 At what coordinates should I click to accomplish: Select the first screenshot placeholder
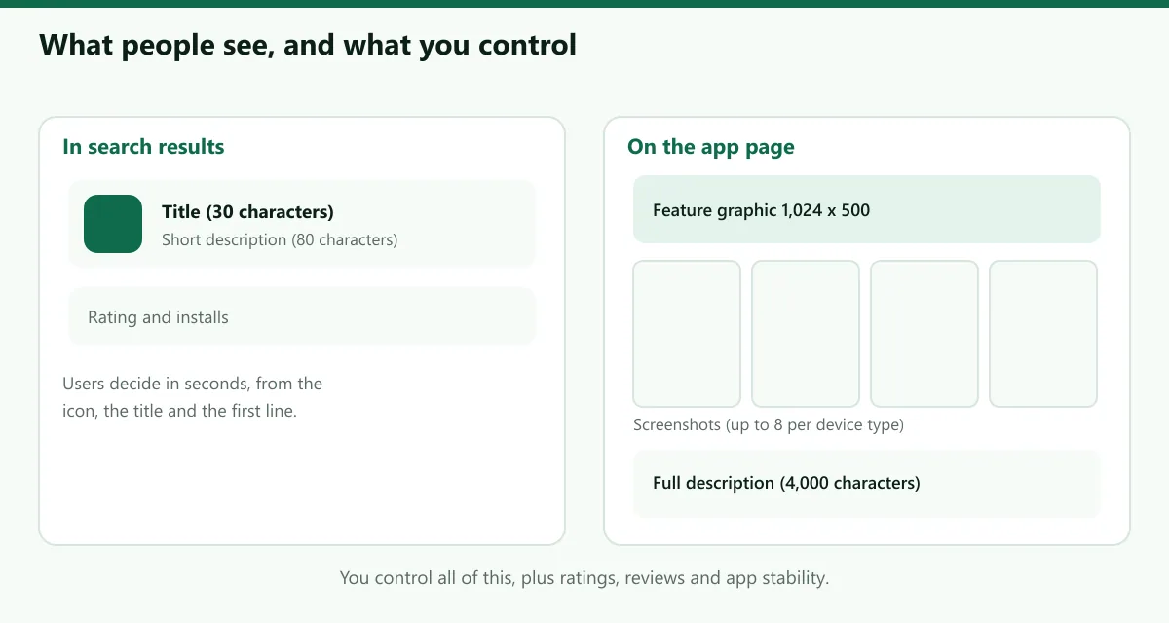click(687, 334)
